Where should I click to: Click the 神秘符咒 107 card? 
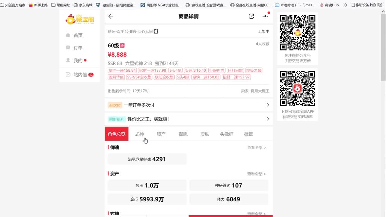pos(229,185)
